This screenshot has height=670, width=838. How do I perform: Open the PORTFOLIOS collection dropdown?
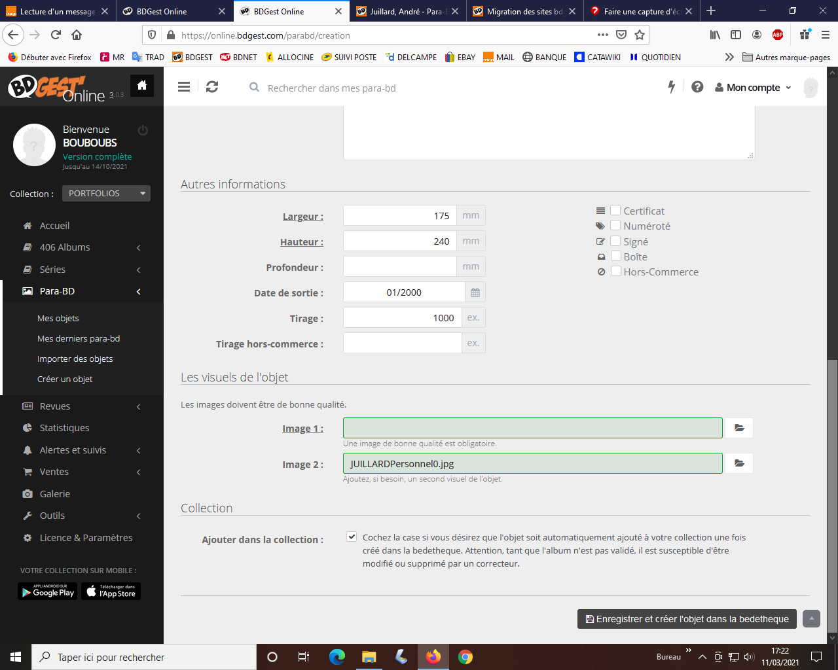(106, 194)
